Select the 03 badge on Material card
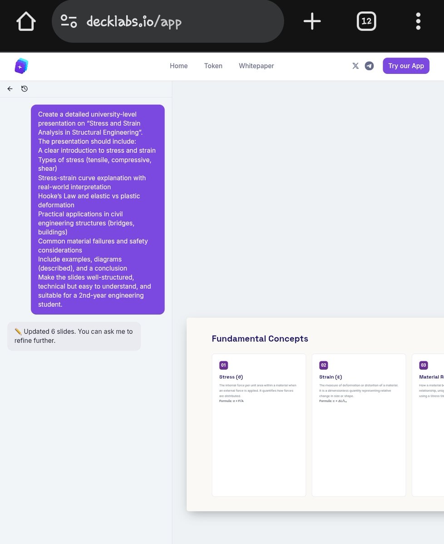This screenshot has width=444, height=544. pos(423,365)
